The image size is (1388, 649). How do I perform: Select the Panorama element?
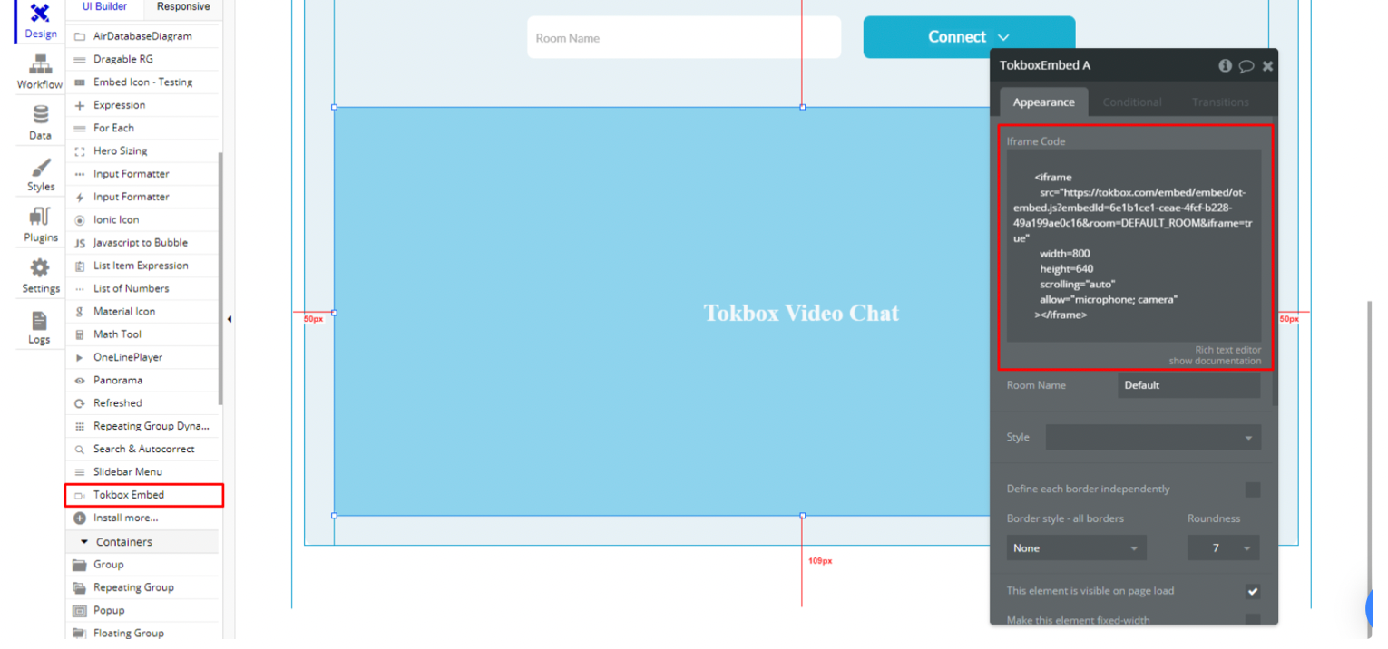click(x=143, y=381)
